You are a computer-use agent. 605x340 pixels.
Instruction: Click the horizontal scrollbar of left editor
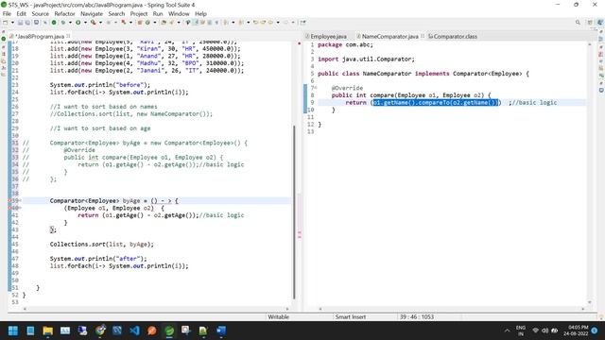[156, 309]
